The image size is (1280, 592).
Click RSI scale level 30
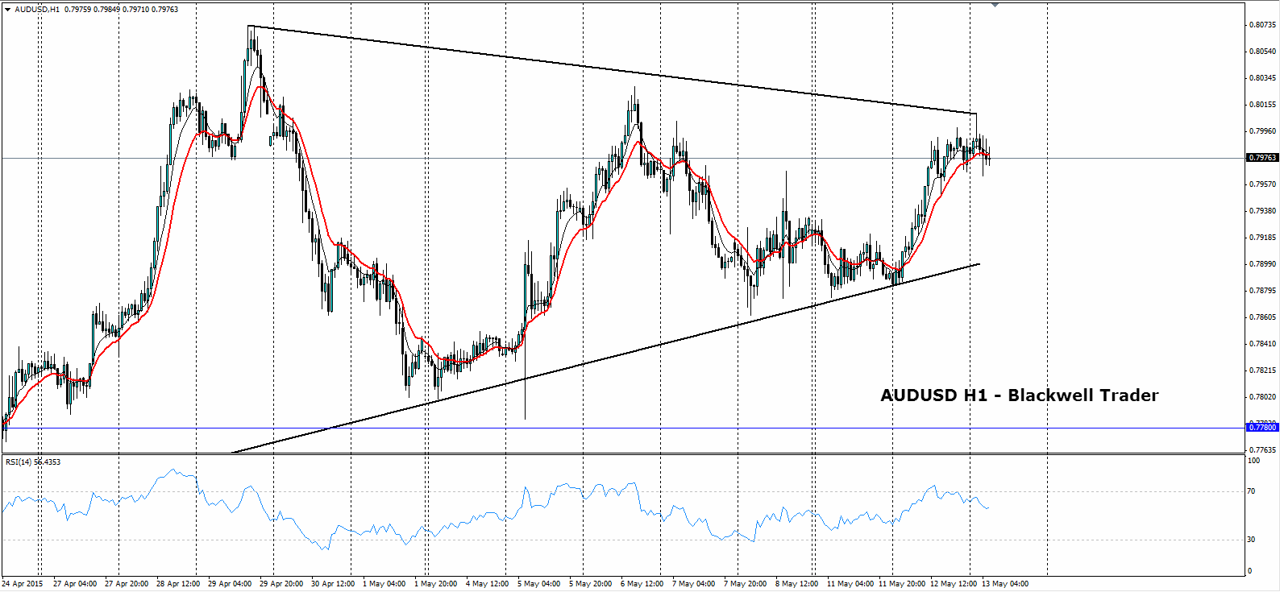(x=1251, y=540)
